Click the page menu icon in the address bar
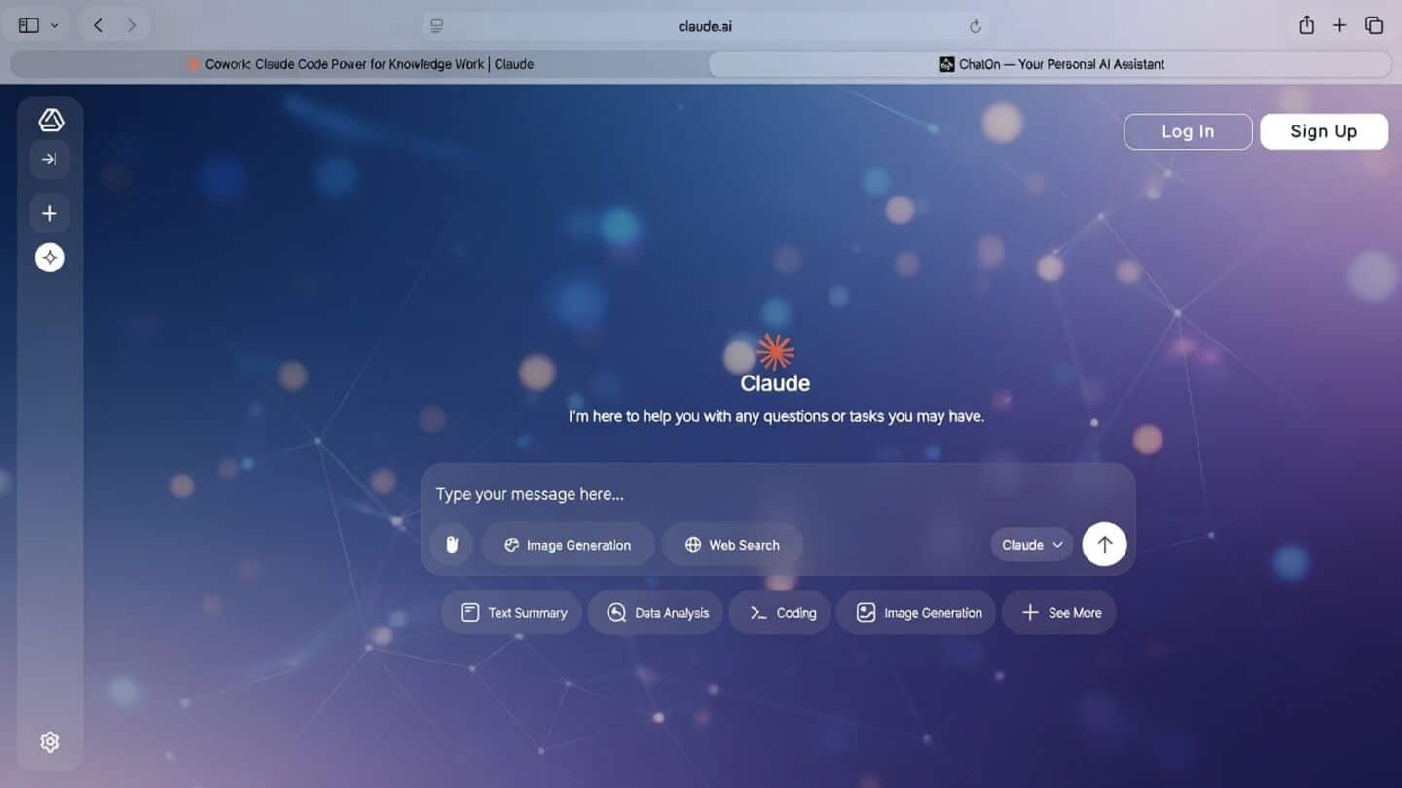Image resolution: width=1402 pixels, height=788 pixels. [x=437, y=26]
